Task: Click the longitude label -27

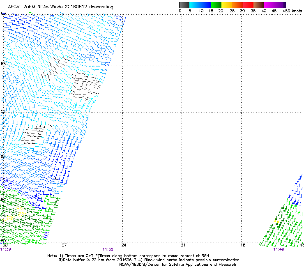Action: (x=63, y=245)
